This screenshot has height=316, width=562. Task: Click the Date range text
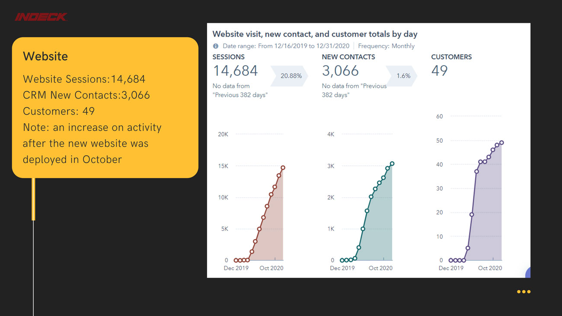(x=287, y=46)
